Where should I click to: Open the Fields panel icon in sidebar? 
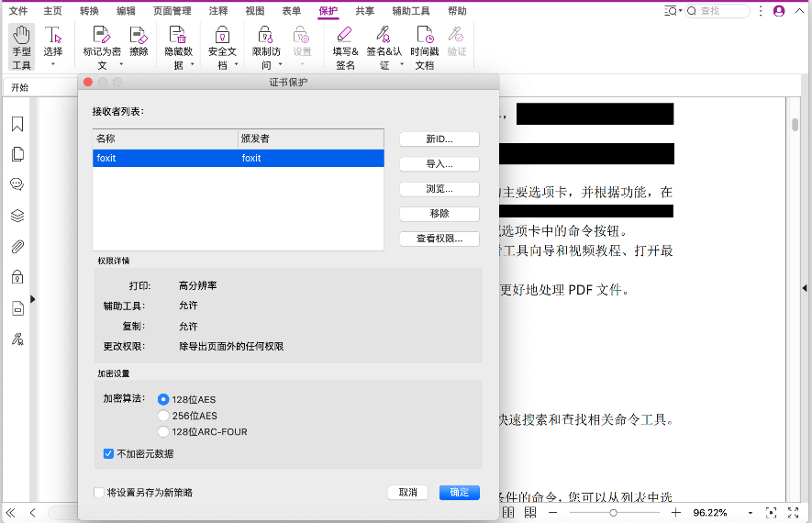click(17, 308)
